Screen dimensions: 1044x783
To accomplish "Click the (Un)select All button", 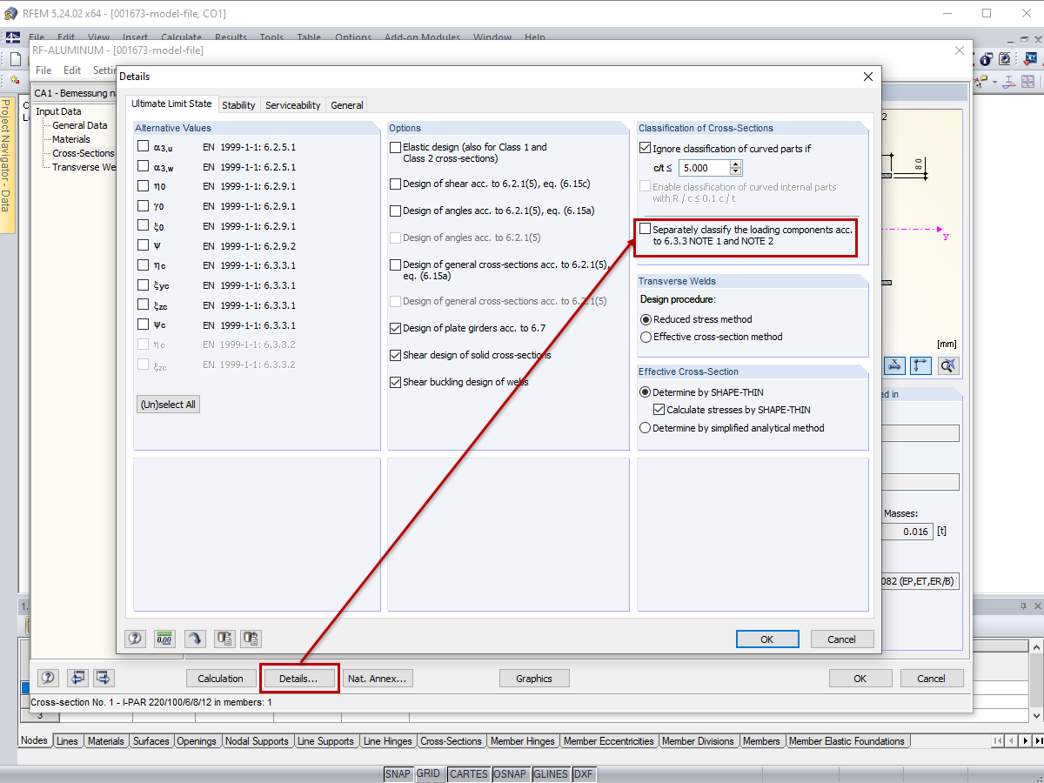I will pos(167,404).
